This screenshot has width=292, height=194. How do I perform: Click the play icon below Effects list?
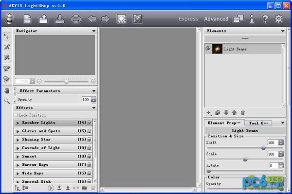click(51, 188)
